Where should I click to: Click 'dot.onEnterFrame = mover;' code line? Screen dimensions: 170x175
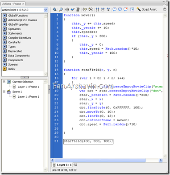point(104,120)
